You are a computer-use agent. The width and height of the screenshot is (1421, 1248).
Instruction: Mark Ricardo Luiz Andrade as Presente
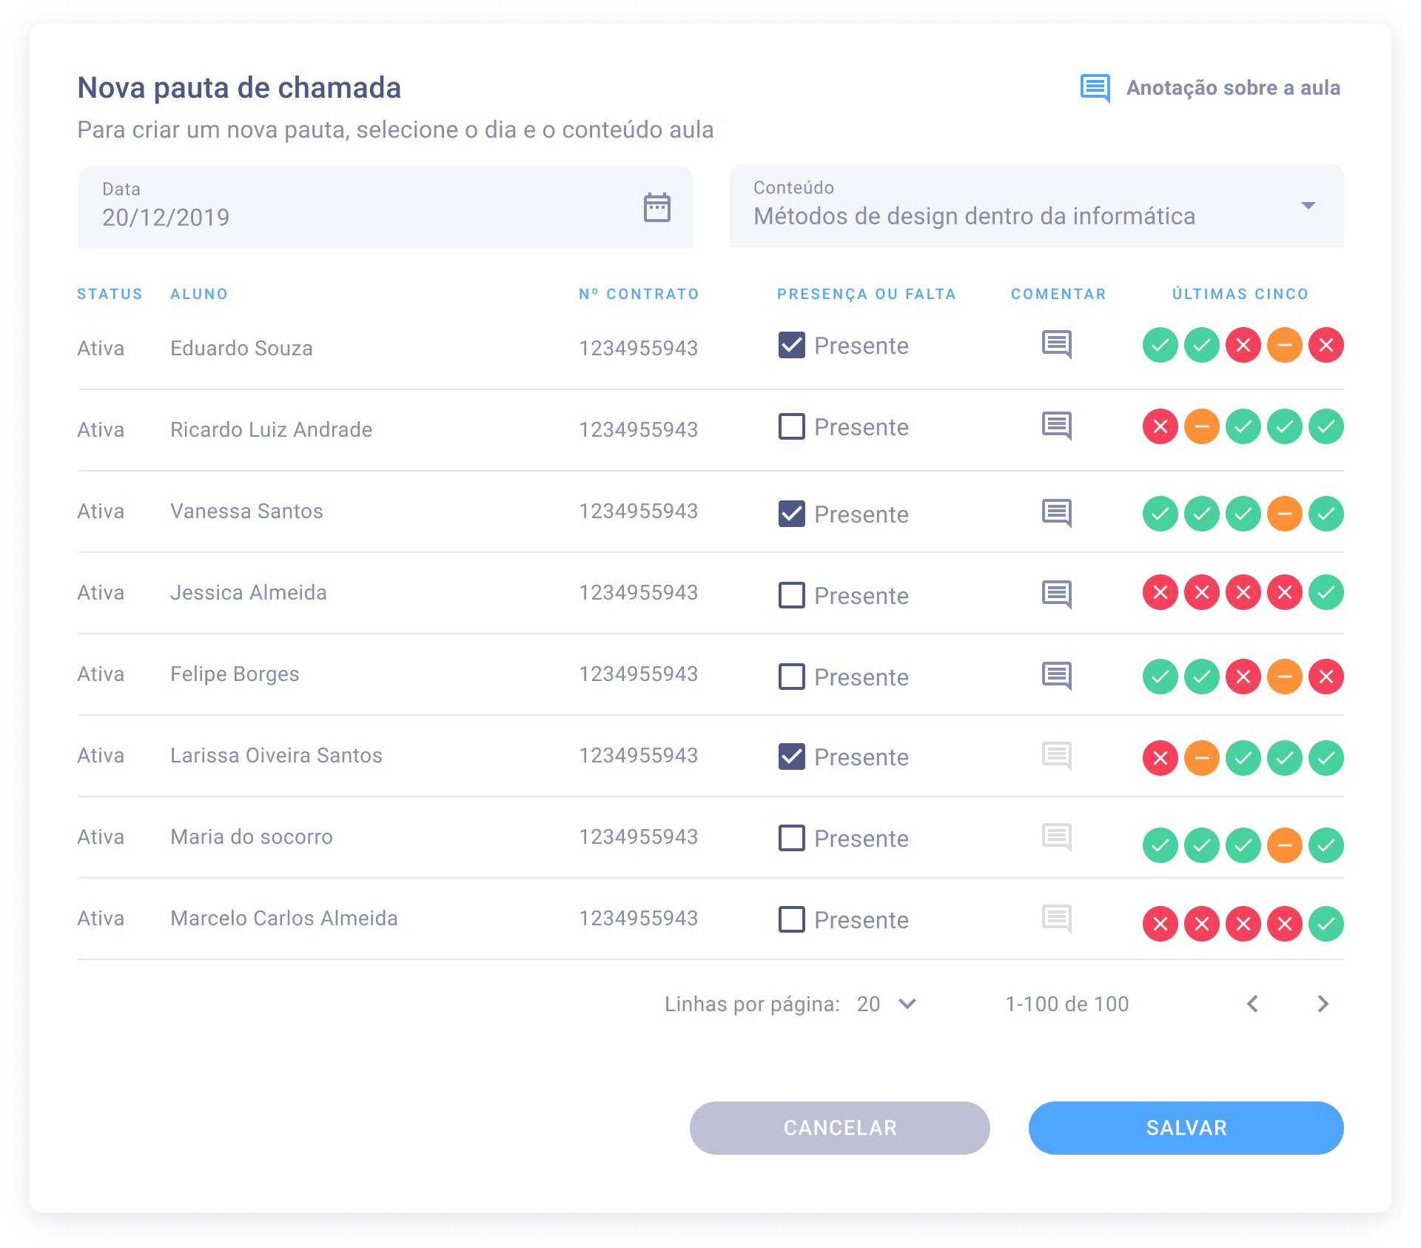tap(791, 426)
